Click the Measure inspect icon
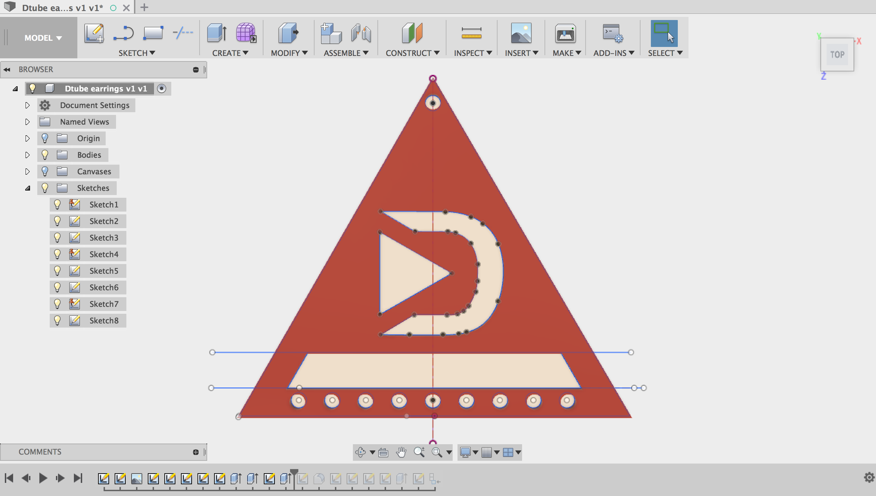This screenshot has width=876, height=496. 472,33
